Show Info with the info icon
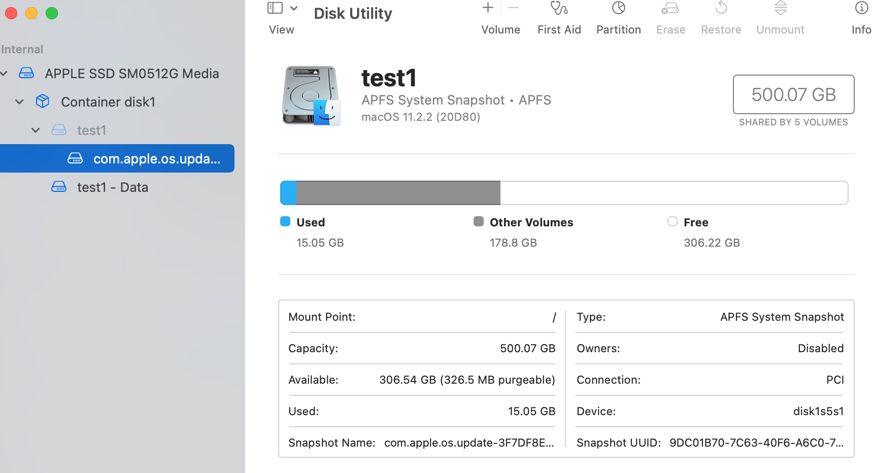The height and width of the screenshot is (473, 873). click(x=861, y=8)
